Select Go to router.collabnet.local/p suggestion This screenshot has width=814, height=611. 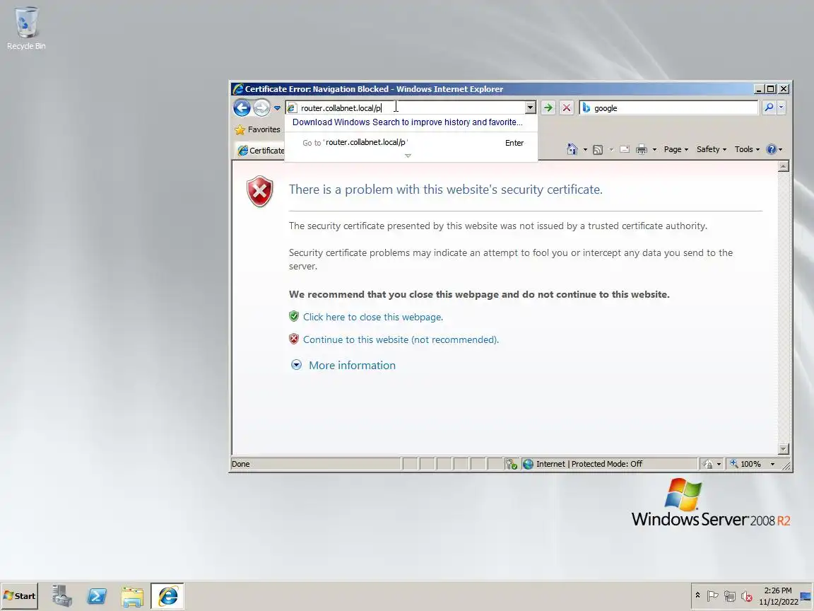(x=411, y=142)
